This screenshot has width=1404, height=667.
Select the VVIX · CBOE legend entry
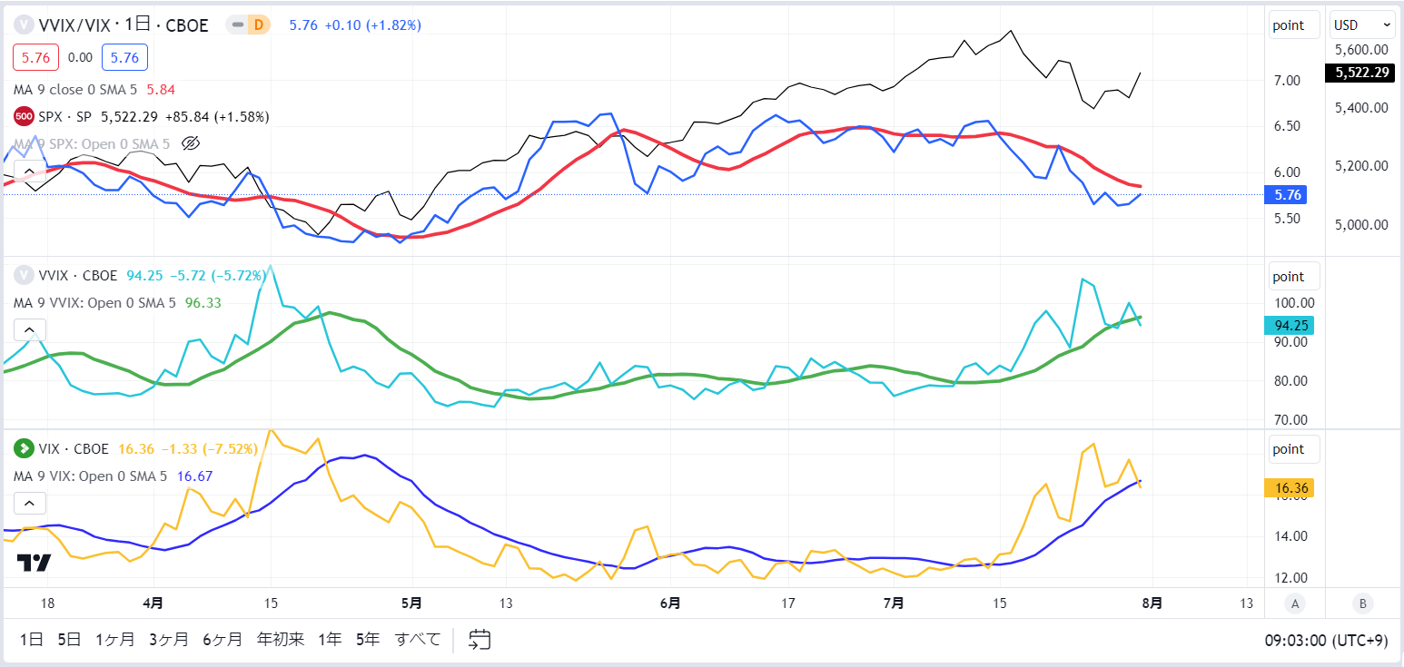(x=77, y=276)
